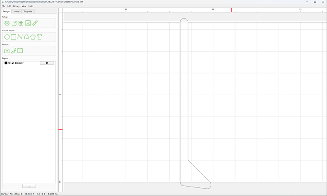Select the Curve shape tool
327x196 pixels.
[27, 37]
